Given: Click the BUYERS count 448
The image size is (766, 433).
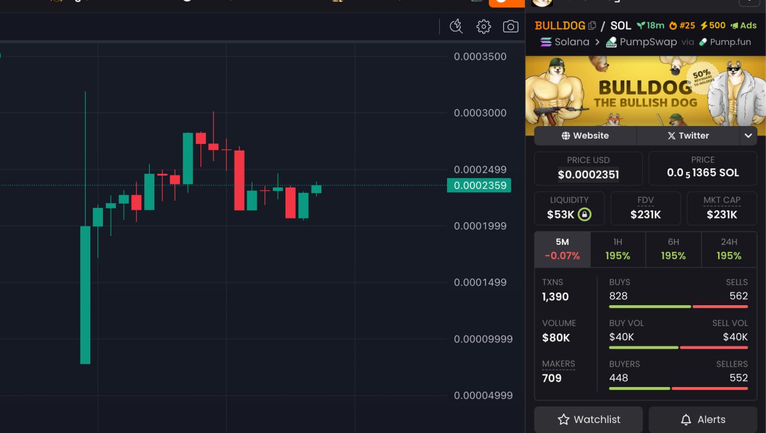Looking at the screenshot, I should (x=619, y=377).
